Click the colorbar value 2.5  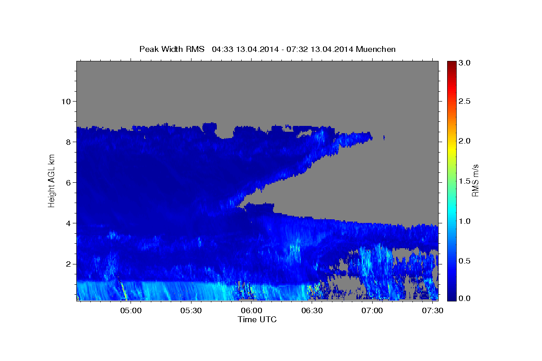point(465,101)
